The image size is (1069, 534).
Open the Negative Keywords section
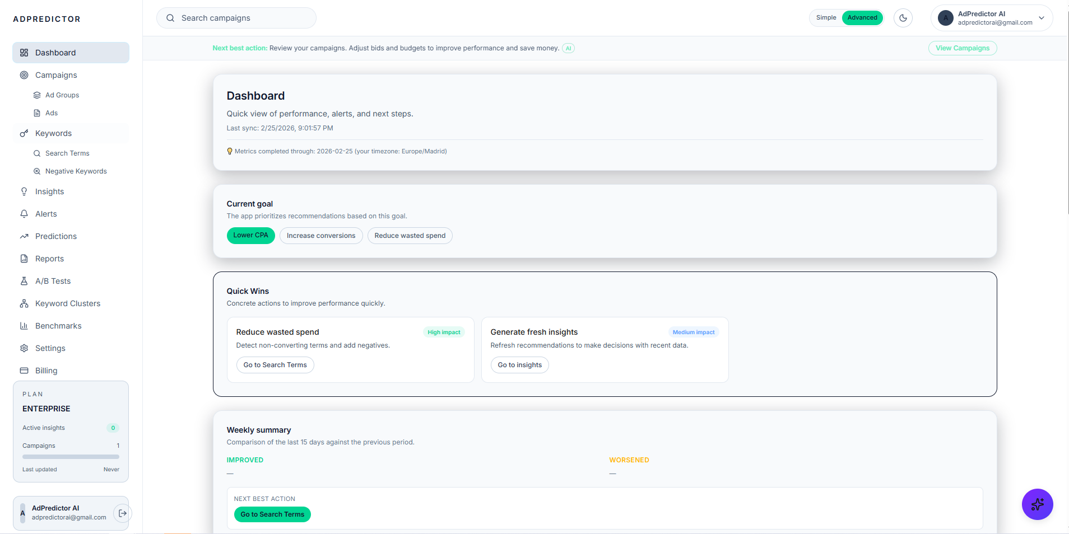coord(76,171)
